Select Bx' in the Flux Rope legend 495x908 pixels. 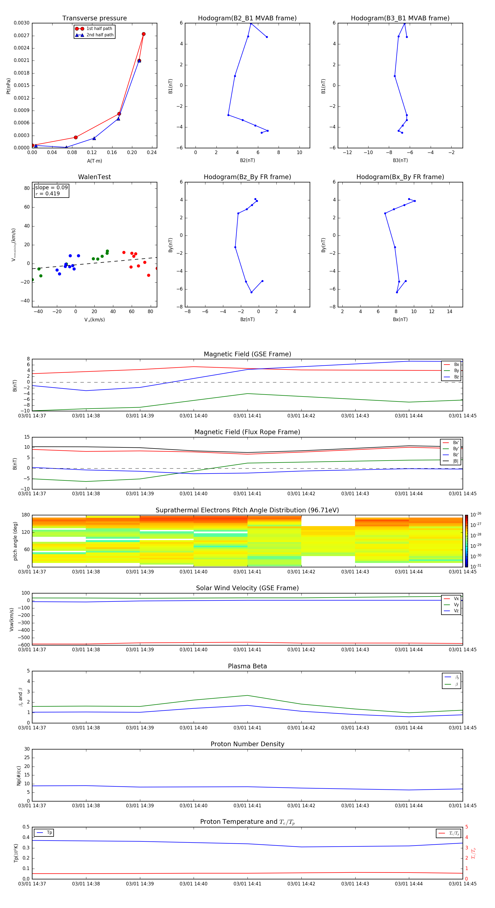(x=451, y=443)
